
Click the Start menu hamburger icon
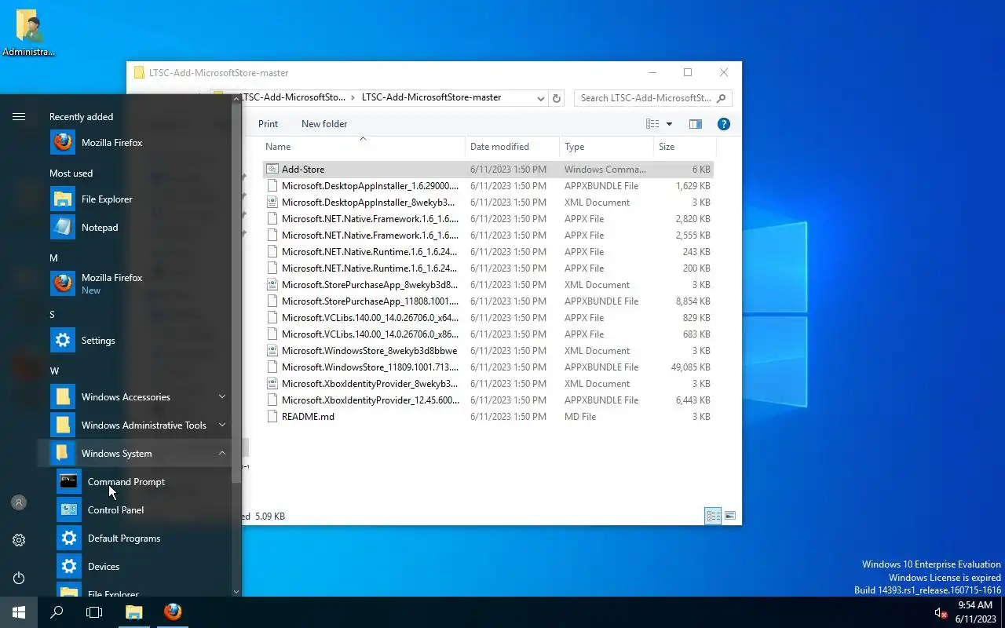[19, 117]
